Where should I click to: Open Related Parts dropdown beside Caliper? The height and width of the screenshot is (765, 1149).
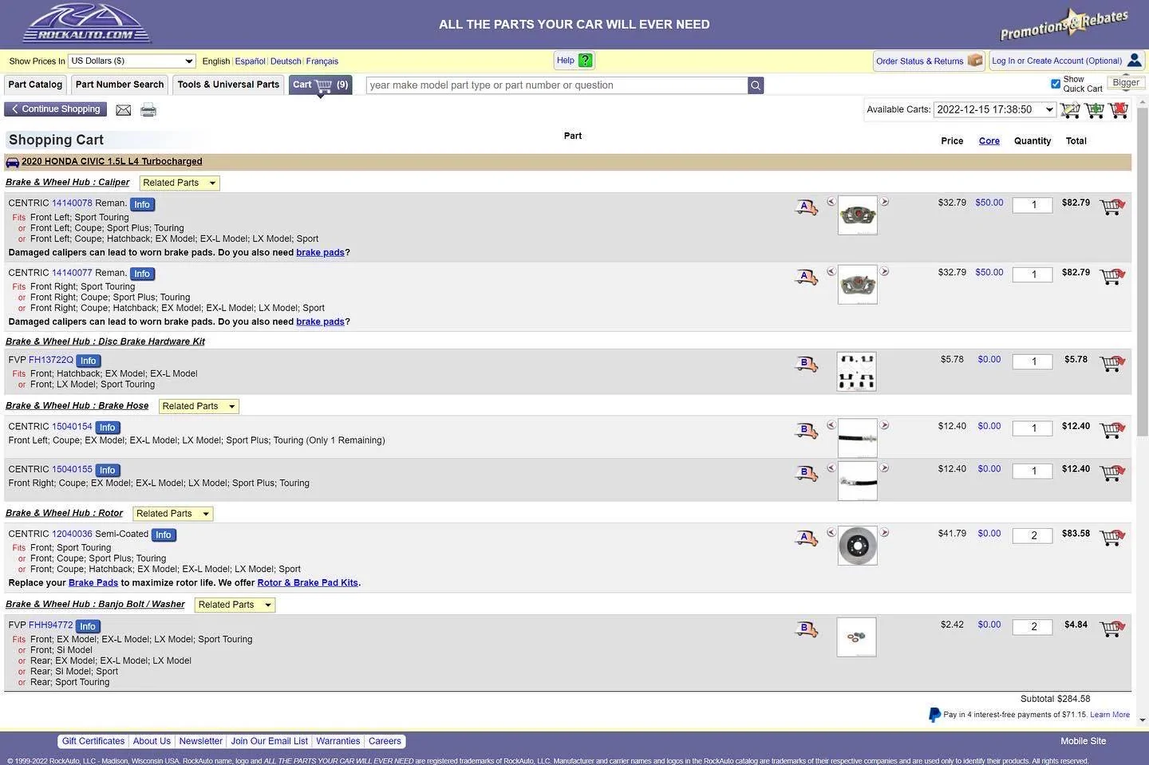click(180, 183)
